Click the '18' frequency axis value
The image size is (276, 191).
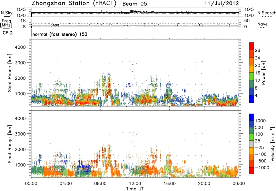point(23,21)
